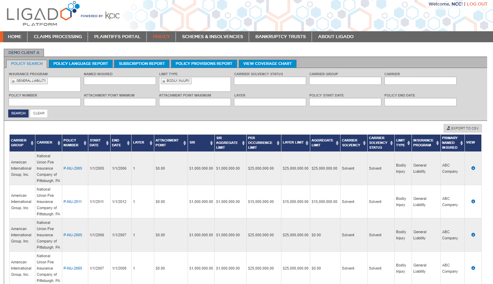
Task: Open About Ligado menu
Action: click(336, 37)
